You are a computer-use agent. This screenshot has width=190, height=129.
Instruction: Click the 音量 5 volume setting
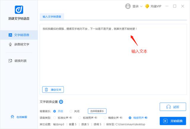click(72, 124)
